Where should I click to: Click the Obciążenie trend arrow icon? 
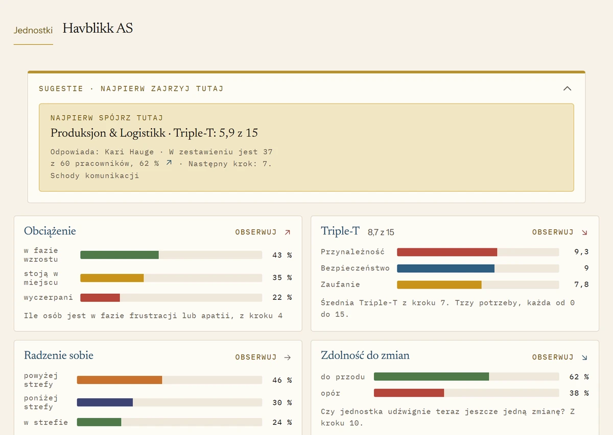click(287, 232)
